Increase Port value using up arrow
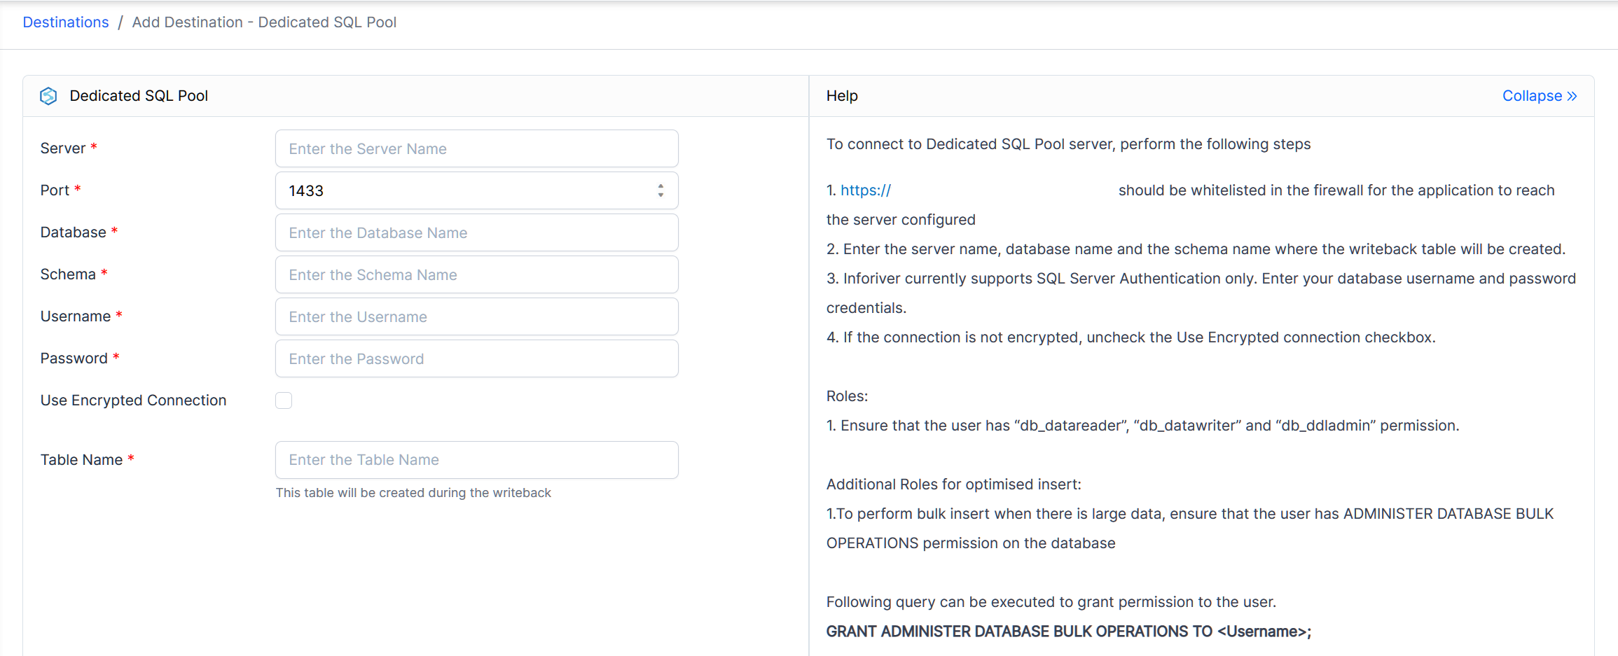 click(x=661, y=186)
